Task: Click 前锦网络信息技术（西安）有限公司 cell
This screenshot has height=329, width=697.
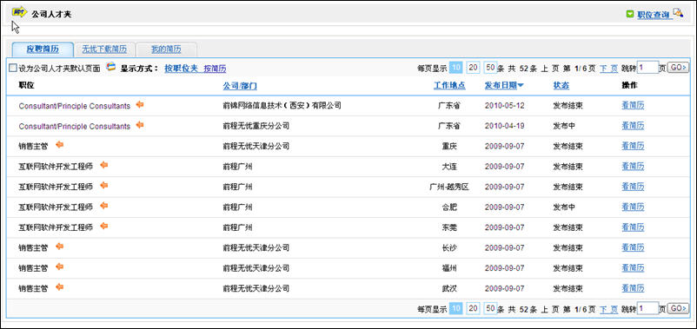Action: (282, 106)
